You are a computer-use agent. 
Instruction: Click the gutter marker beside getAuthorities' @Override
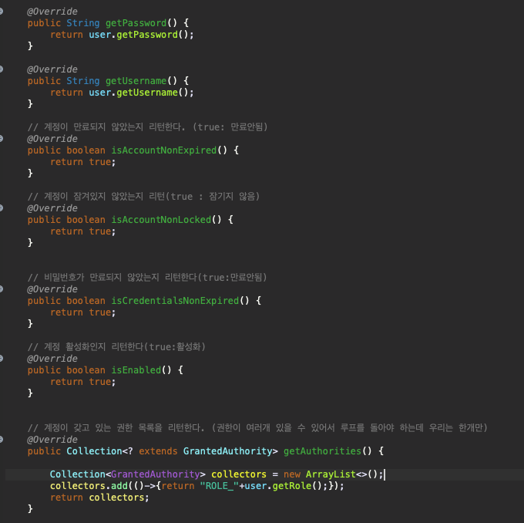pos(2,440)
